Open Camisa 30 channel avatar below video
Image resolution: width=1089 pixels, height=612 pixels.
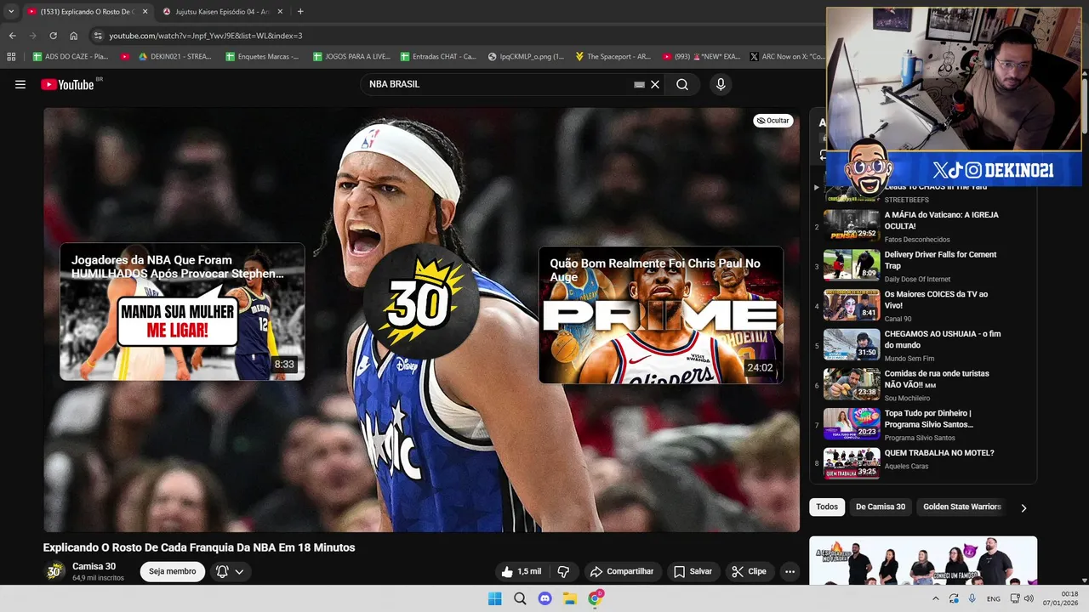click(x=54, y=571)
